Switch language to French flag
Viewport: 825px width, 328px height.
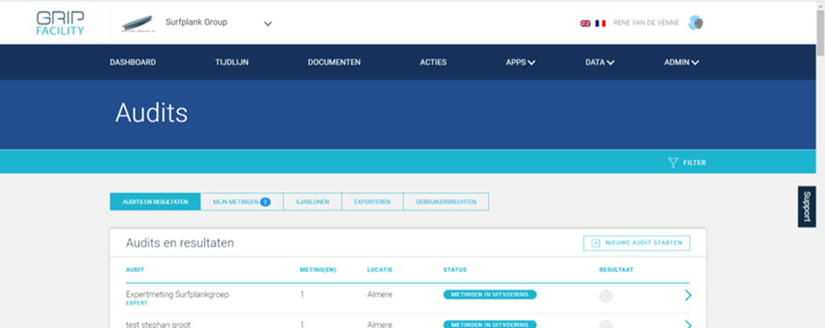[x=601, y=24]
